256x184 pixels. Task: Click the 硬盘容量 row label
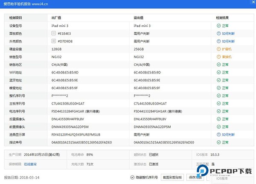coord(15,49)
